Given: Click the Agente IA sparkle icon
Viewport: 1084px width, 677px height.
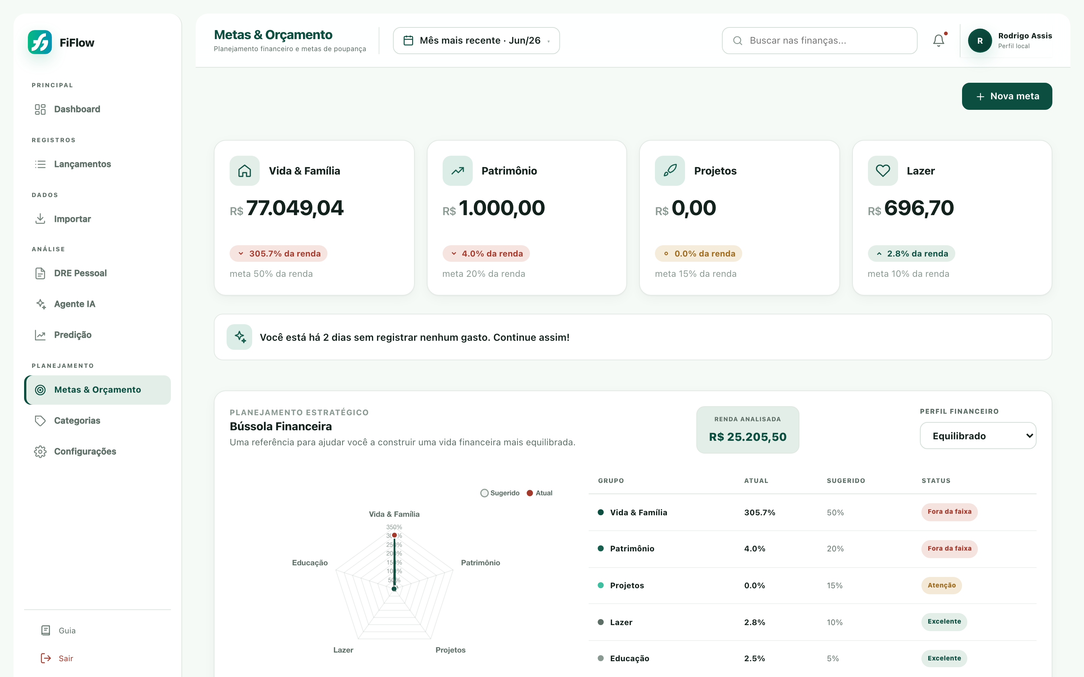Looking at the screenshot, I should coord(40,304).
